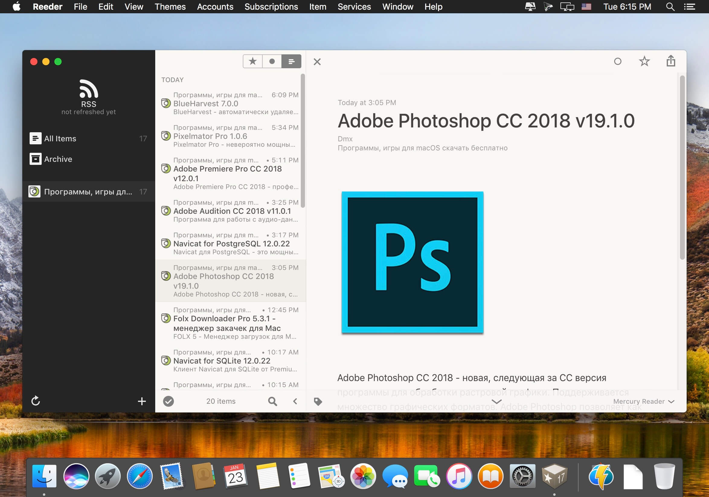This screenshot has width=709, height=497.
Task: Click the article content scrollbar
Action: click(x=682, y=167)
